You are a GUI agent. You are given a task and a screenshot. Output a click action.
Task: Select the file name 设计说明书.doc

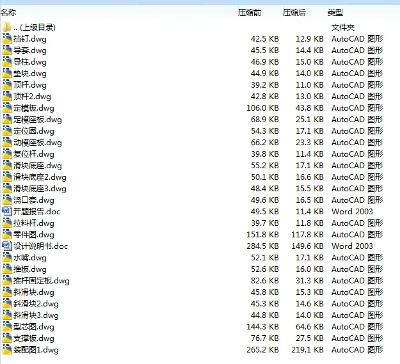coord(40,246)
